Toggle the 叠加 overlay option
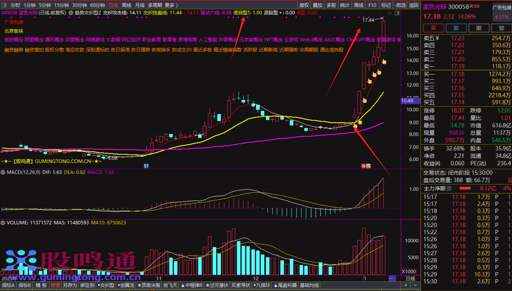Image resolution: width=512 pixels, height=291 pixels. click(318, 5)
